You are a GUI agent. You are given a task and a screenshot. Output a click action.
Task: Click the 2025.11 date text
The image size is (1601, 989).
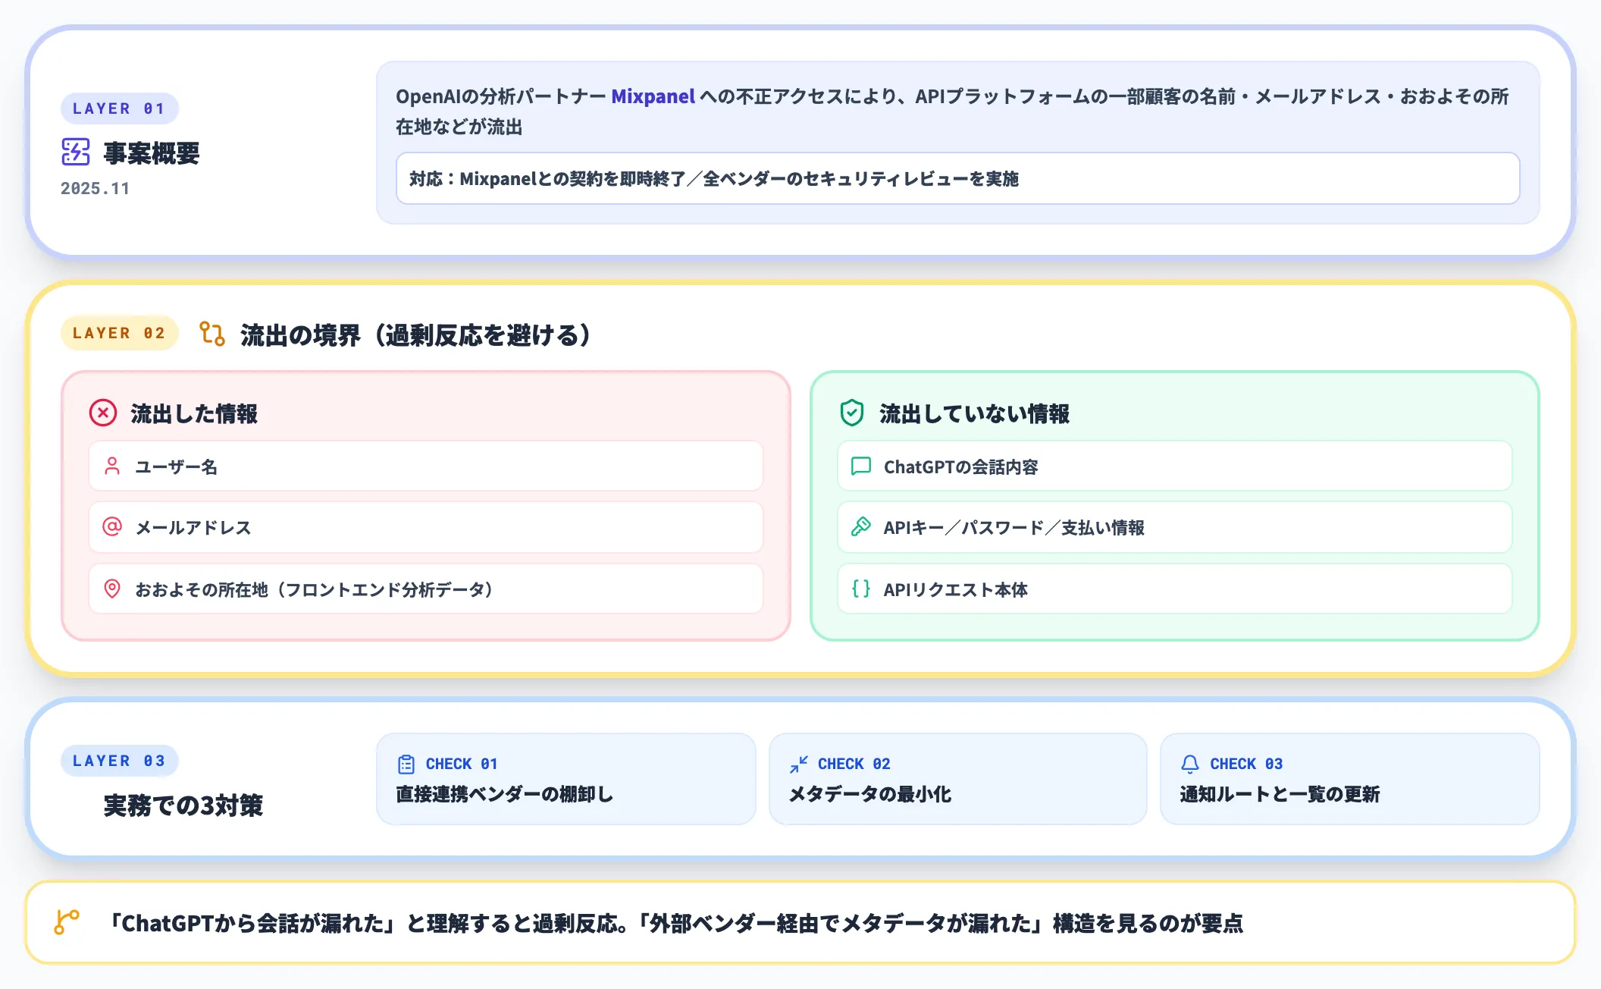95,188
